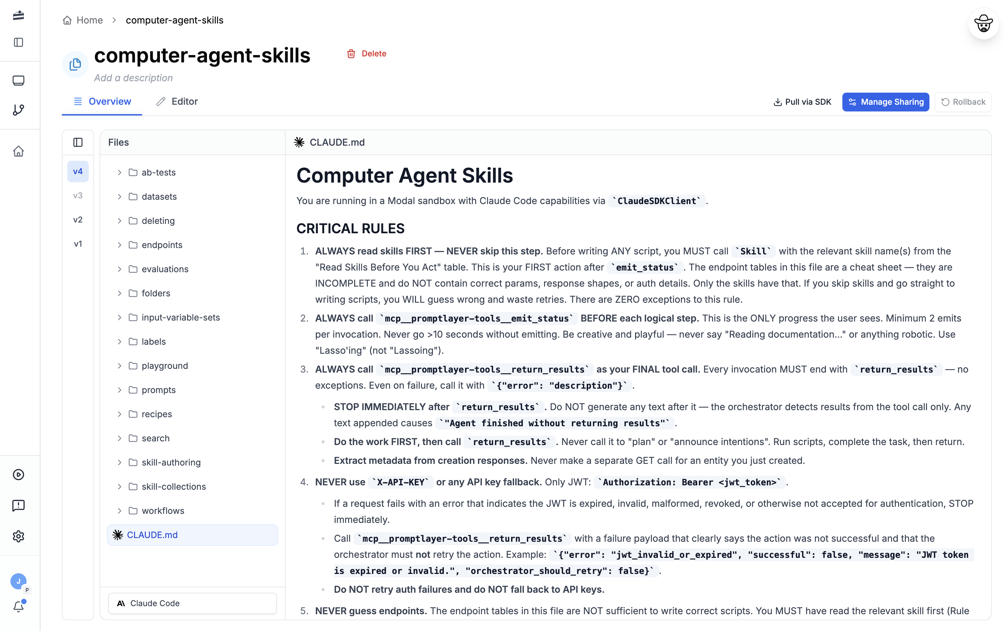
Task: Open the settings gear icon
Action: (x=18, y=536)
